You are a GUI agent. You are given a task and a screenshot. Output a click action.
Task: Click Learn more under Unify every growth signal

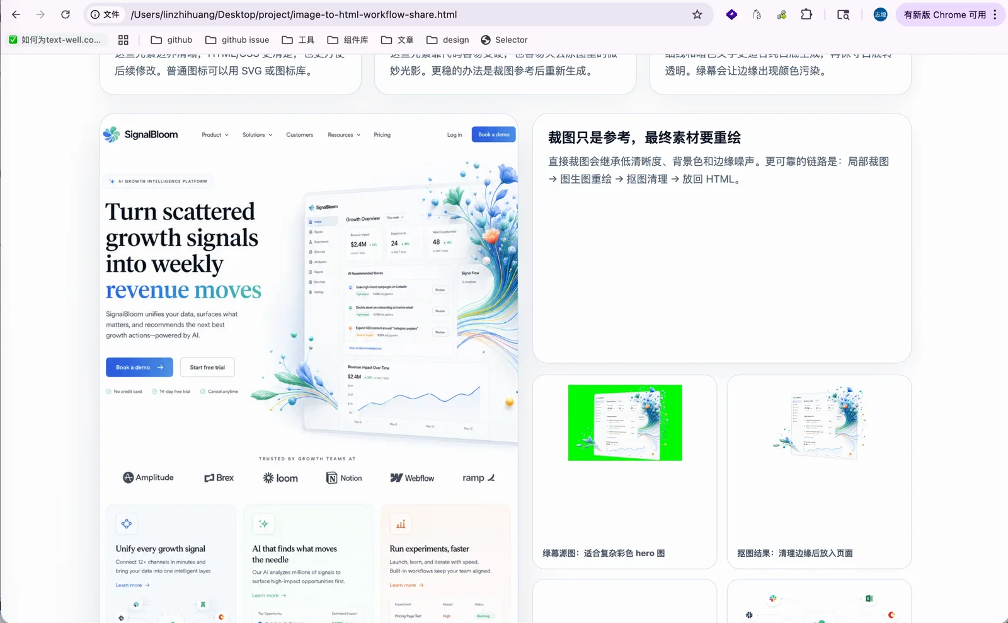tap(132, 585)
